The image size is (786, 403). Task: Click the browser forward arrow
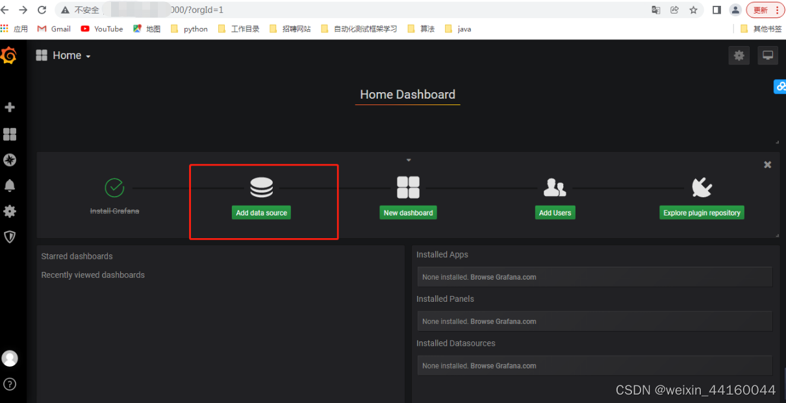click(23, 10)
